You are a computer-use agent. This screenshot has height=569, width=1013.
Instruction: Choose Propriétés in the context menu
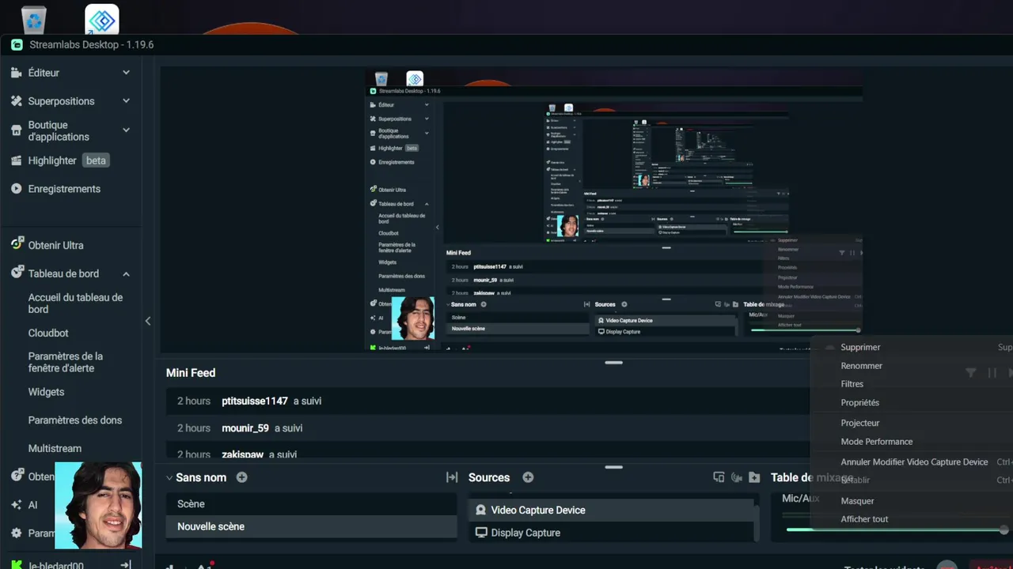pyautogui.click(x=859, y=403)
